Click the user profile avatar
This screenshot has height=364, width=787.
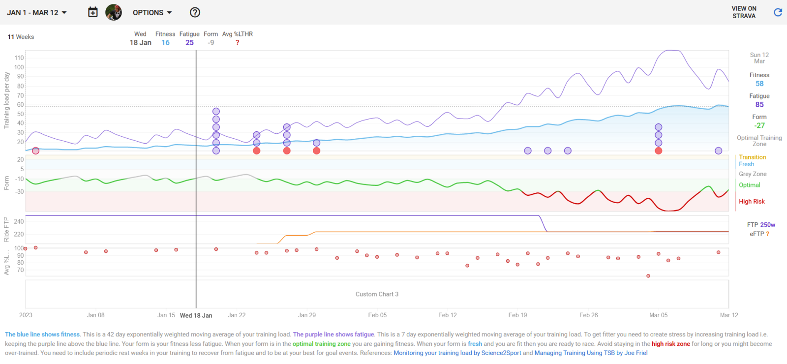(x=114, y=12)
